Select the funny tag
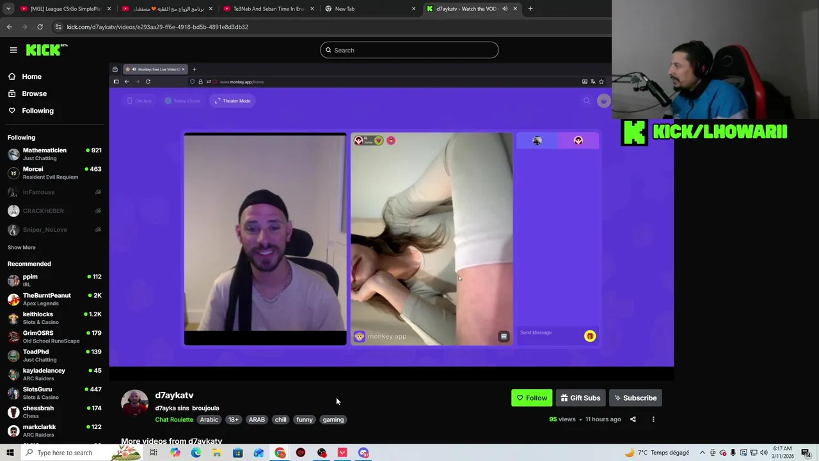819x461 pixels. click(x=305, y=419)
